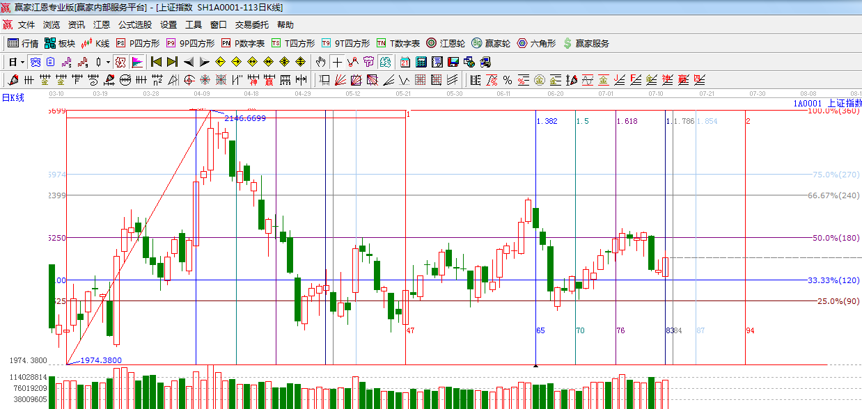Image resolution: width=862 pixels, height=409 pixels.
Task: Click the 50.0%(180) retracement level label
Action: tap(836, 238)
